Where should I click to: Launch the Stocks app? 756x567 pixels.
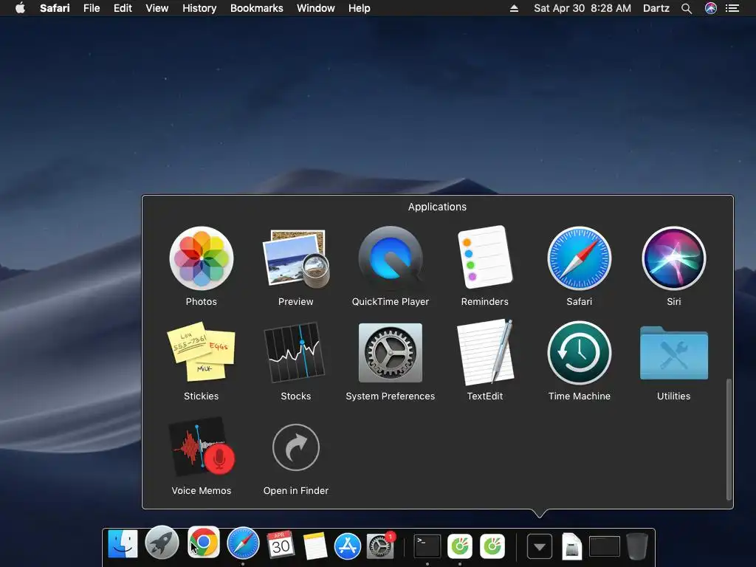click(295, 352)
